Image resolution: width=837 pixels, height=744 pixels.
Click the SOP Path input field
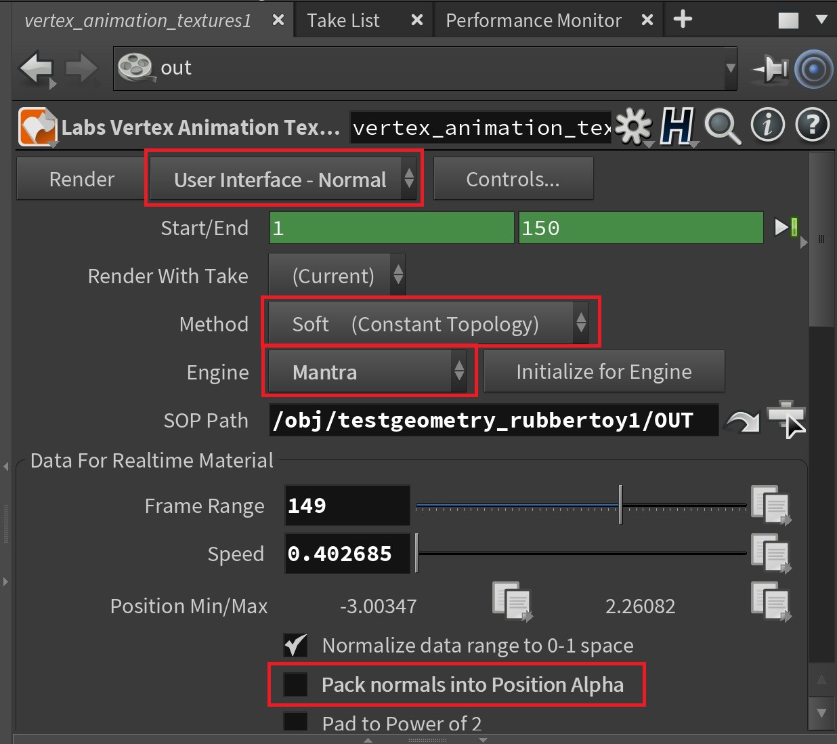pyautogui.click(x=494, y=420)
